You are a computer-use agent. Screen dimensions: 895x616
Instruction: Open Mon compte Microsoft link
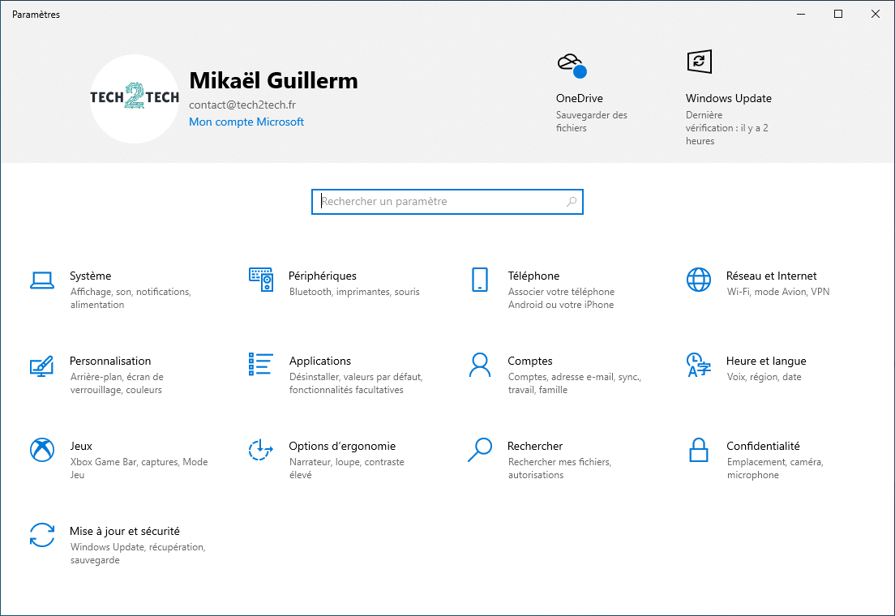[x=246, y=122]
